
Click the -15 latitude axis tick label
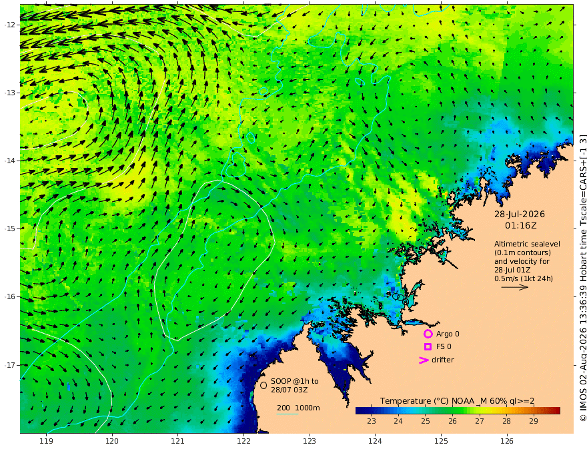coord(10,228)
